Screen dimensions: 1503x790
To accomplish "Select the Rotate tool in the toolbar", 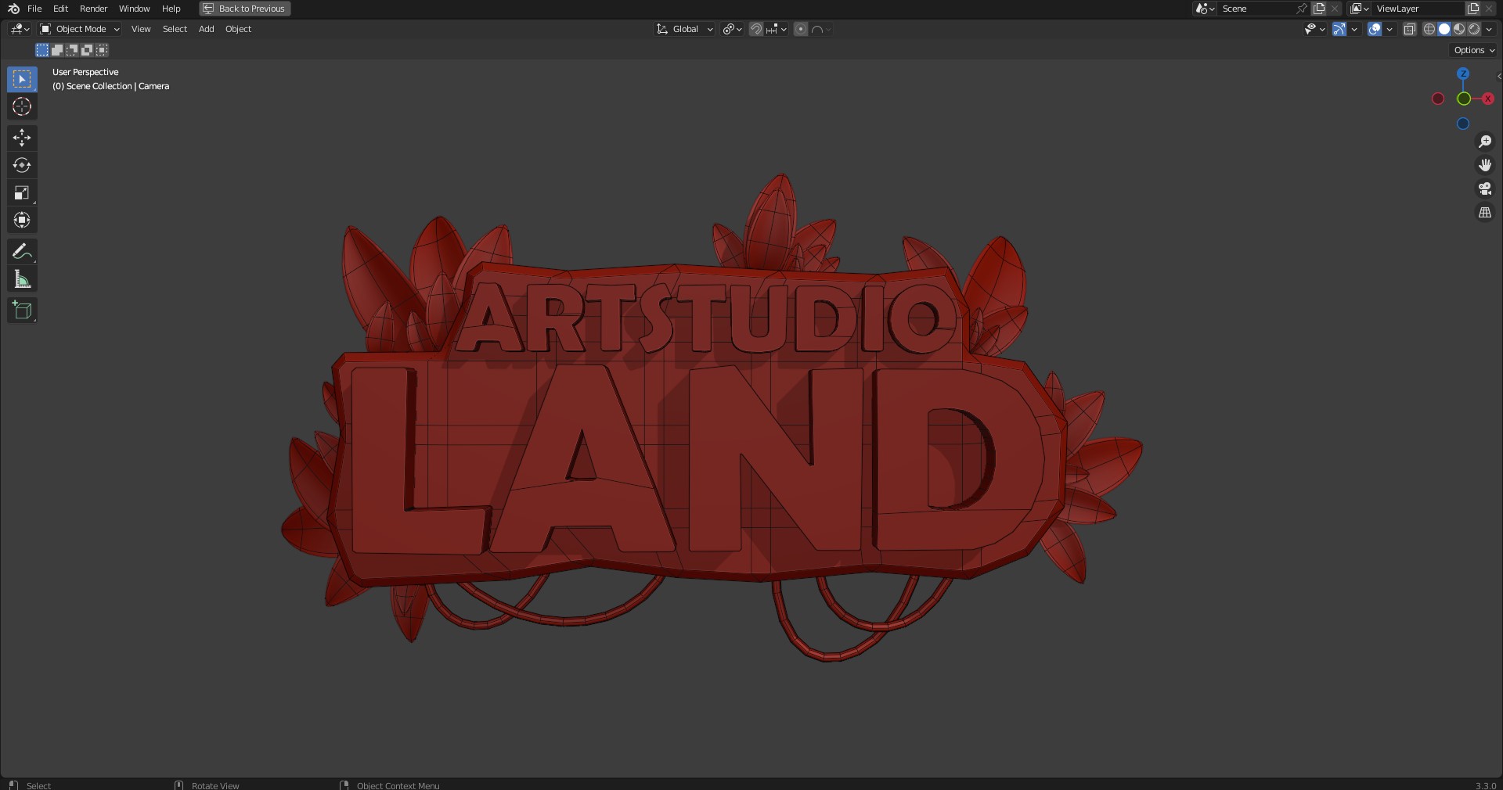I will (x=21, y=165).
